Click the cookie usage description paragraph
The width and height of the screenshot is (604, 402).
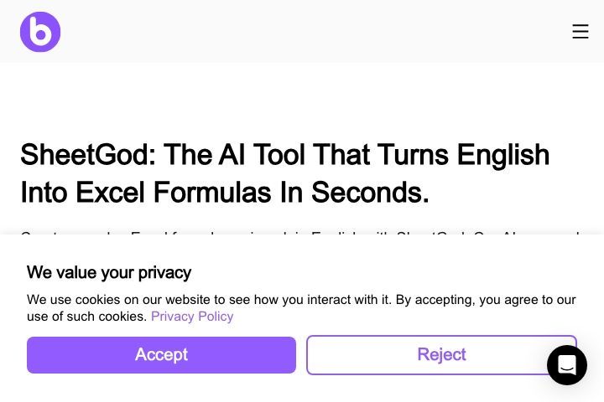click(x=301, y=307)
